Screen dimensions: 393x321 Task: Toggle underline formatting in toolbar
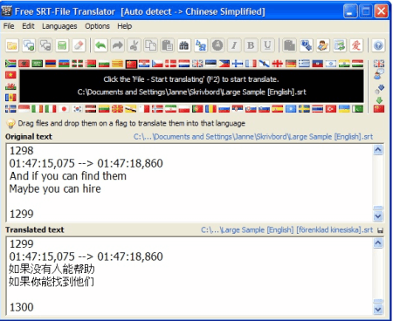(x=267, y=45)
